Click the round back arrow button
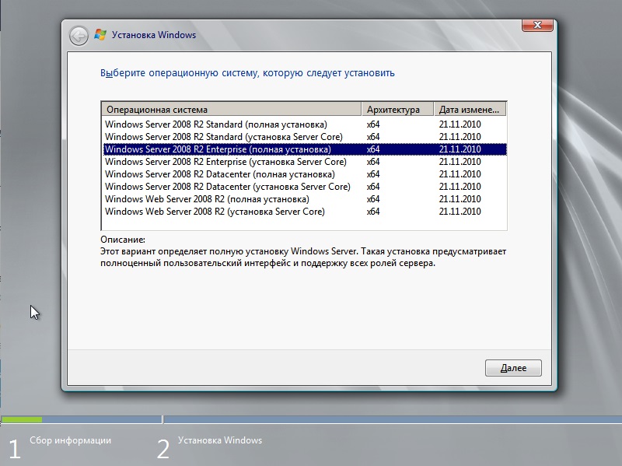The width and height of the screenshot is (622, 466). 79,36
